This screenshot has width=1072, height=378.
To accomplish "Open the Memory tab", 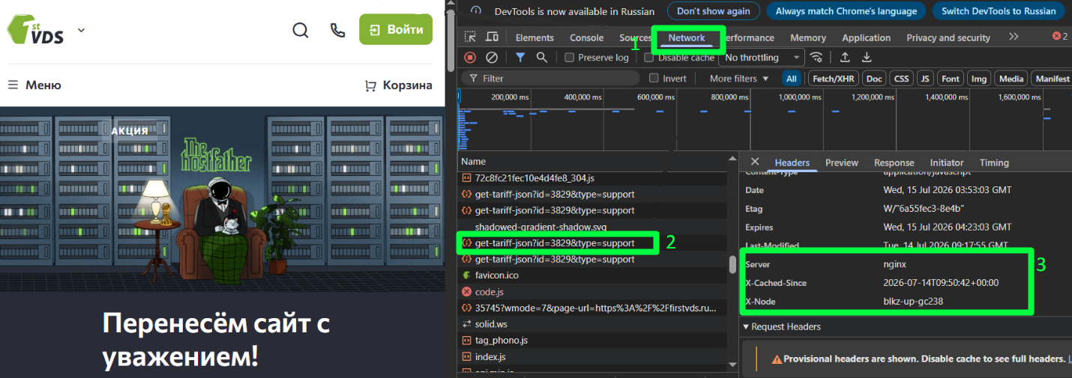I will point(808,37).
